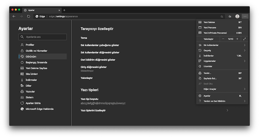Open Yazı tiplerini özelleştir chevron
259x138 pixels.
point(228,110)
